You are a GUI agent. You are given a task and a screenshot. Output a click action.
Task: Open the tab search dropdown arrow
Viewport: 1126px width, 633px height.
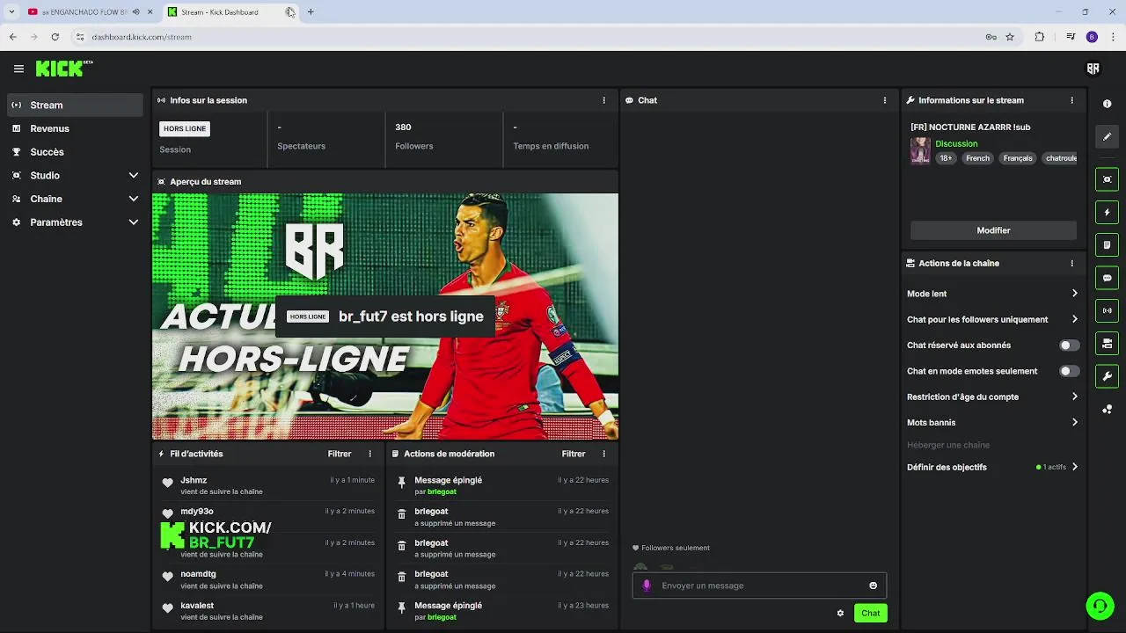[x=11, y=11]
